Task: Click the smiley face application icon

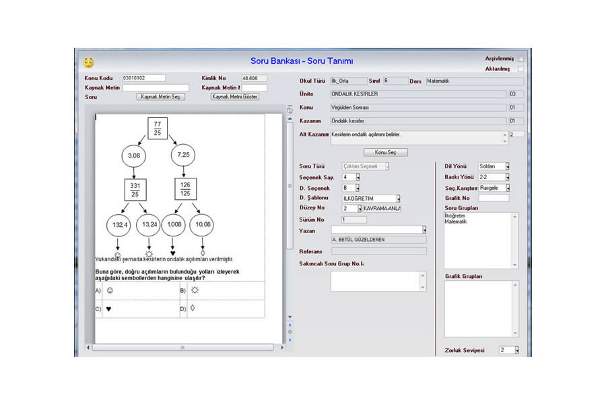Action: click(x=88, y=63)
